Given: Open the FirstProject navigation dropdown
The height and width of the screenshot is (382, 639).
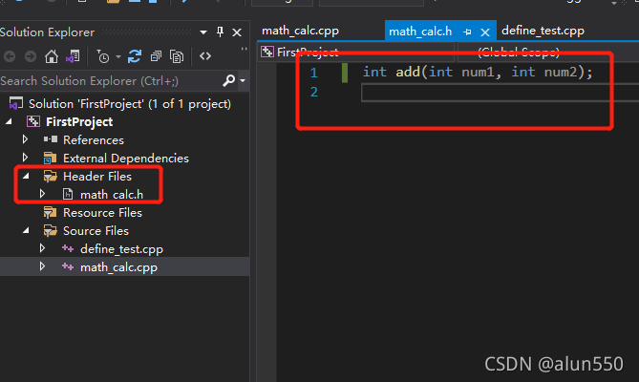Looking at the screenshot, I should point(357,53).
